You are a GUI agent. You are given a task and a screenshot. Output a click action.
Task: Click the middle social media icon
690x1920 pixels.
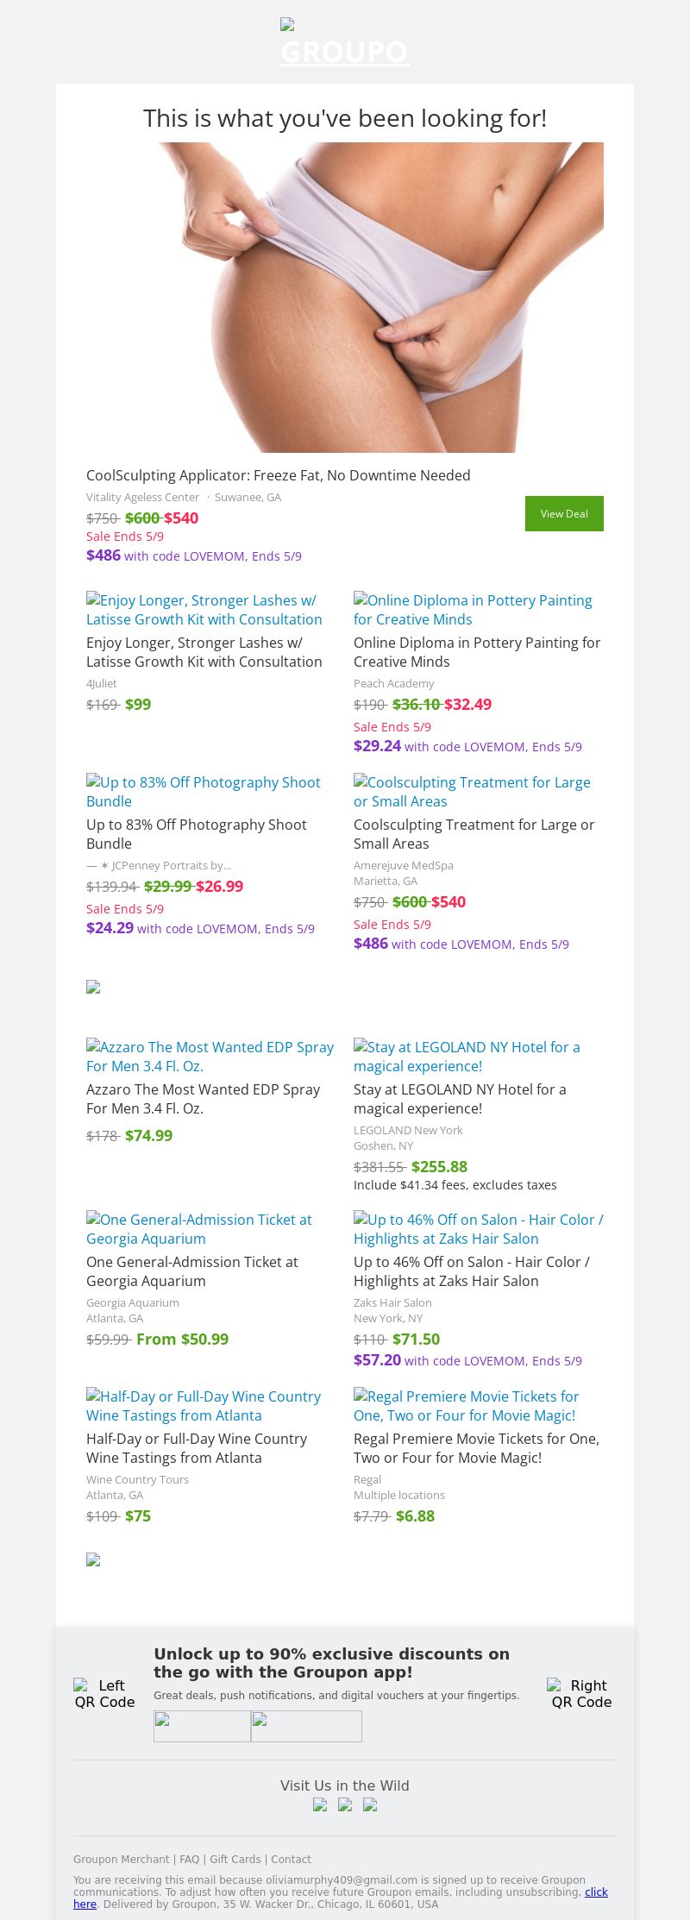click(x=345, y=1804)
